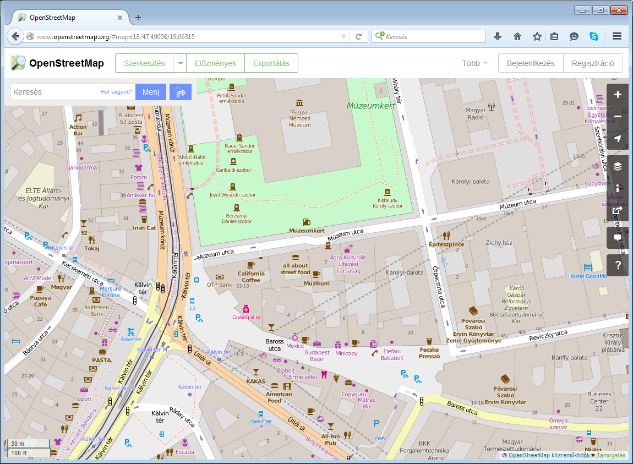Screen dimensions: 633x464
Task: Open the share map icon
Action: (618, 210)
